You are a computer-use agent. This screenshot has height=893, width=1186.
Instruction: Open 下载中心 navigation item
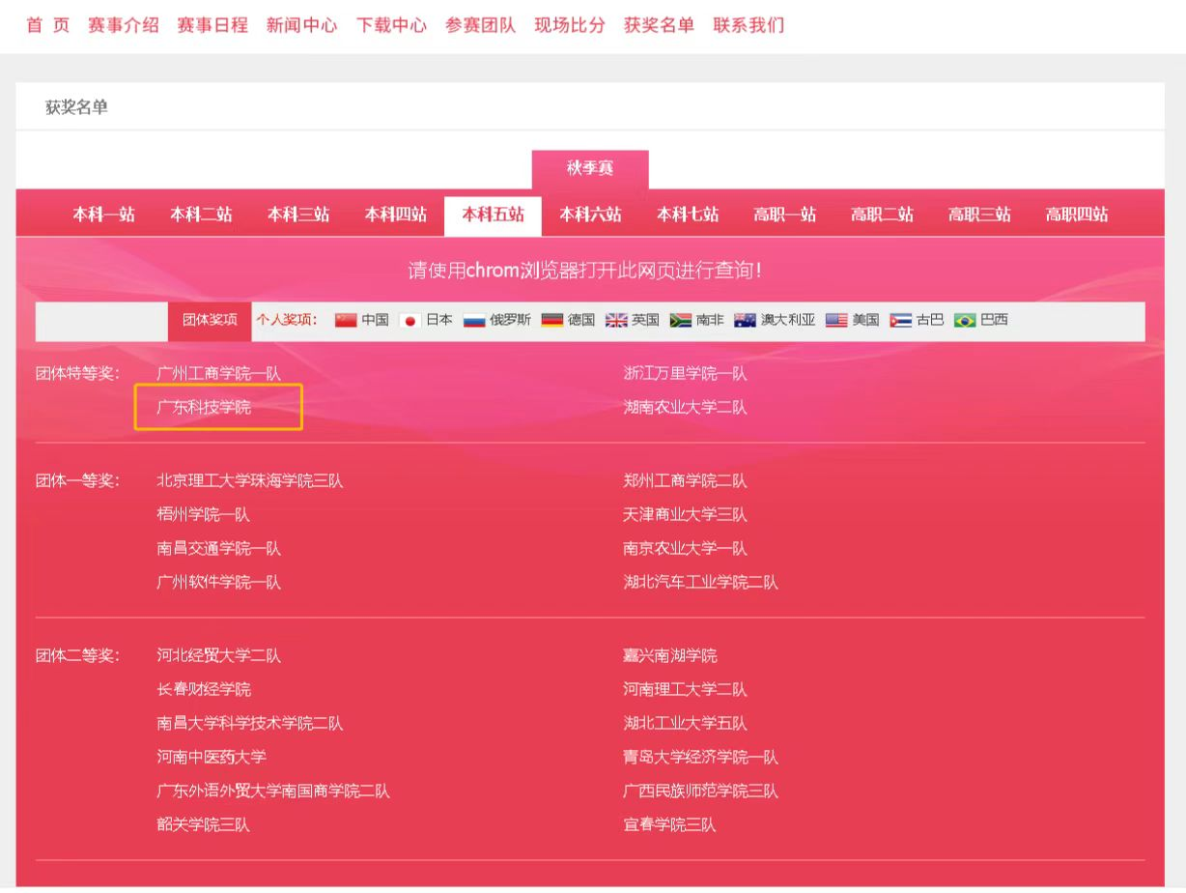(x=391, y=25)
